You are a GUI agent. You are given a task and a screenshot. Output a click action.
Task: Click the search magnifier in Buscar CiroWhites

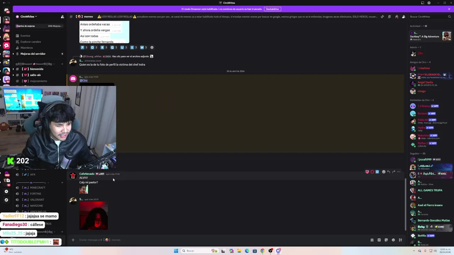(449, 17)
